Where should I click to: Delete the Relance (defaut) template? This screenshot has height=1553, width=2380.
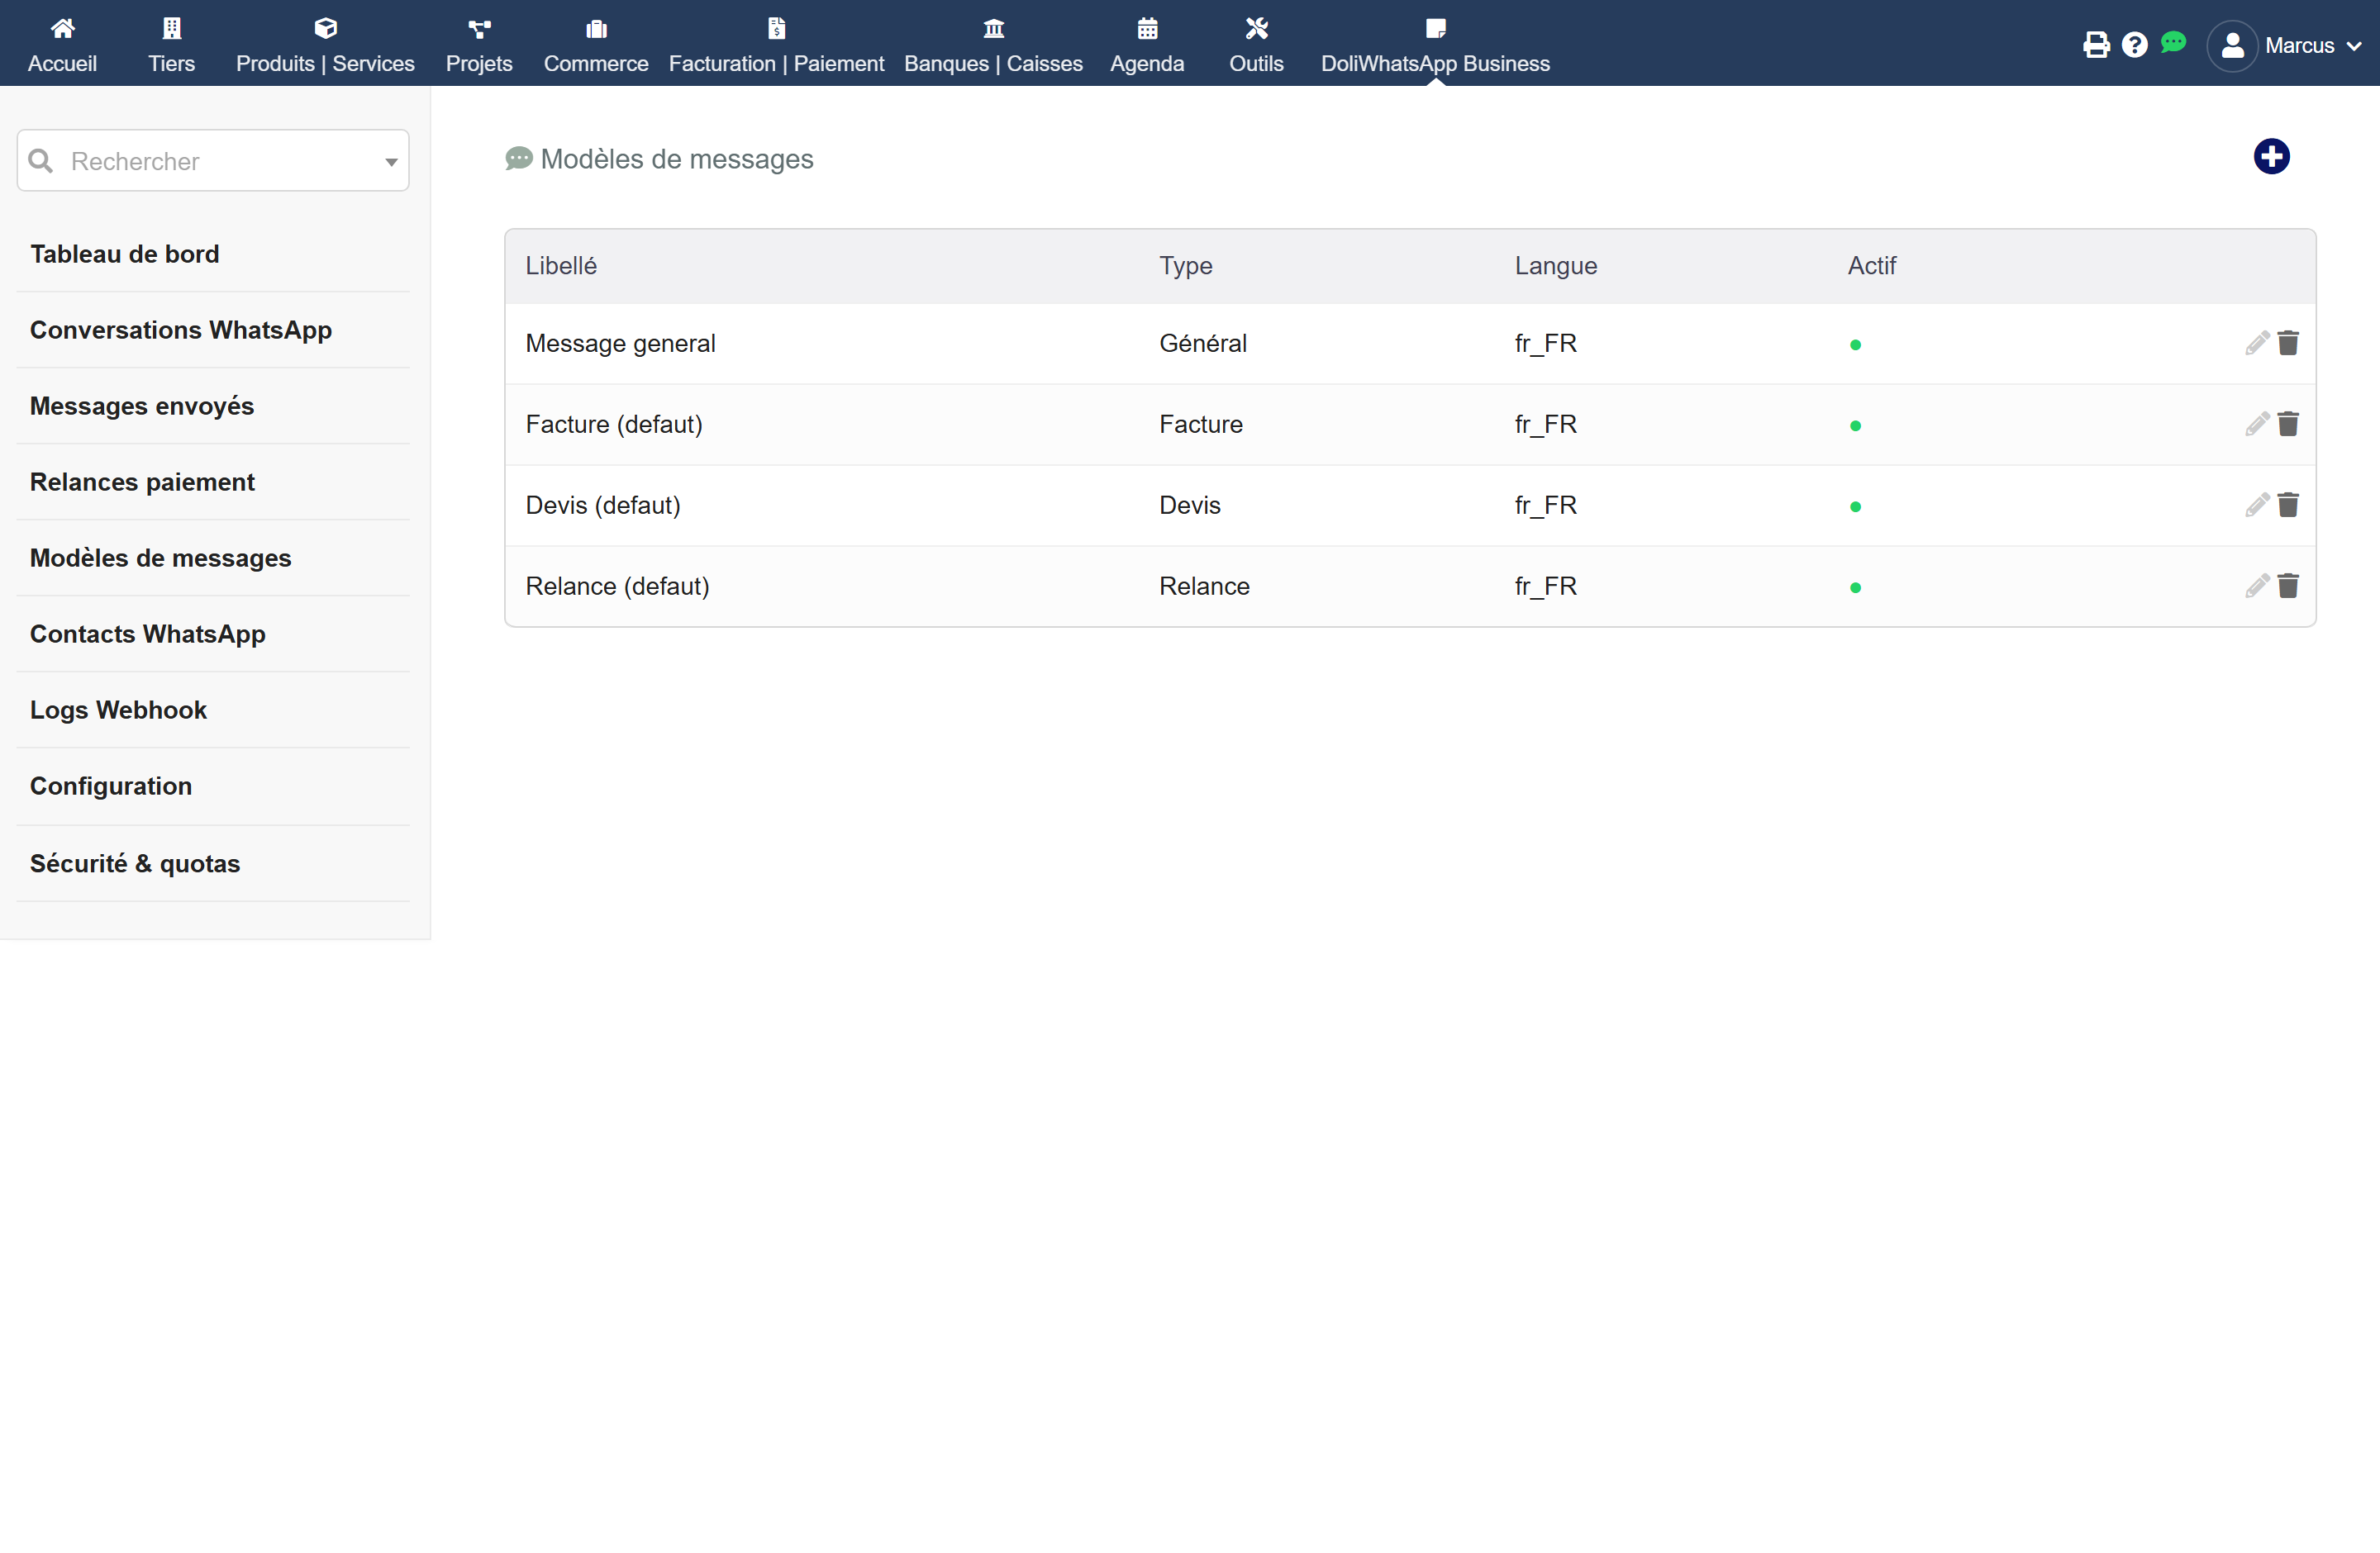tap(2288, 586)
